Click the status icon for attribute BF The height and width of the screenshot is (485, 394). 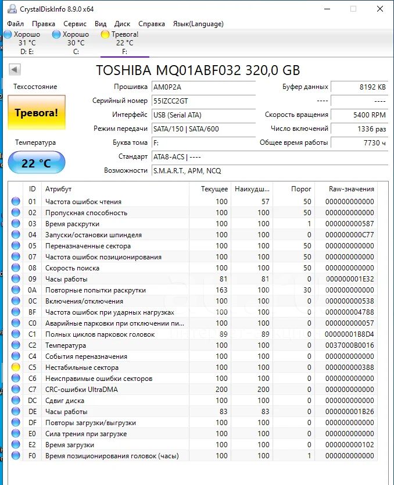16,312
